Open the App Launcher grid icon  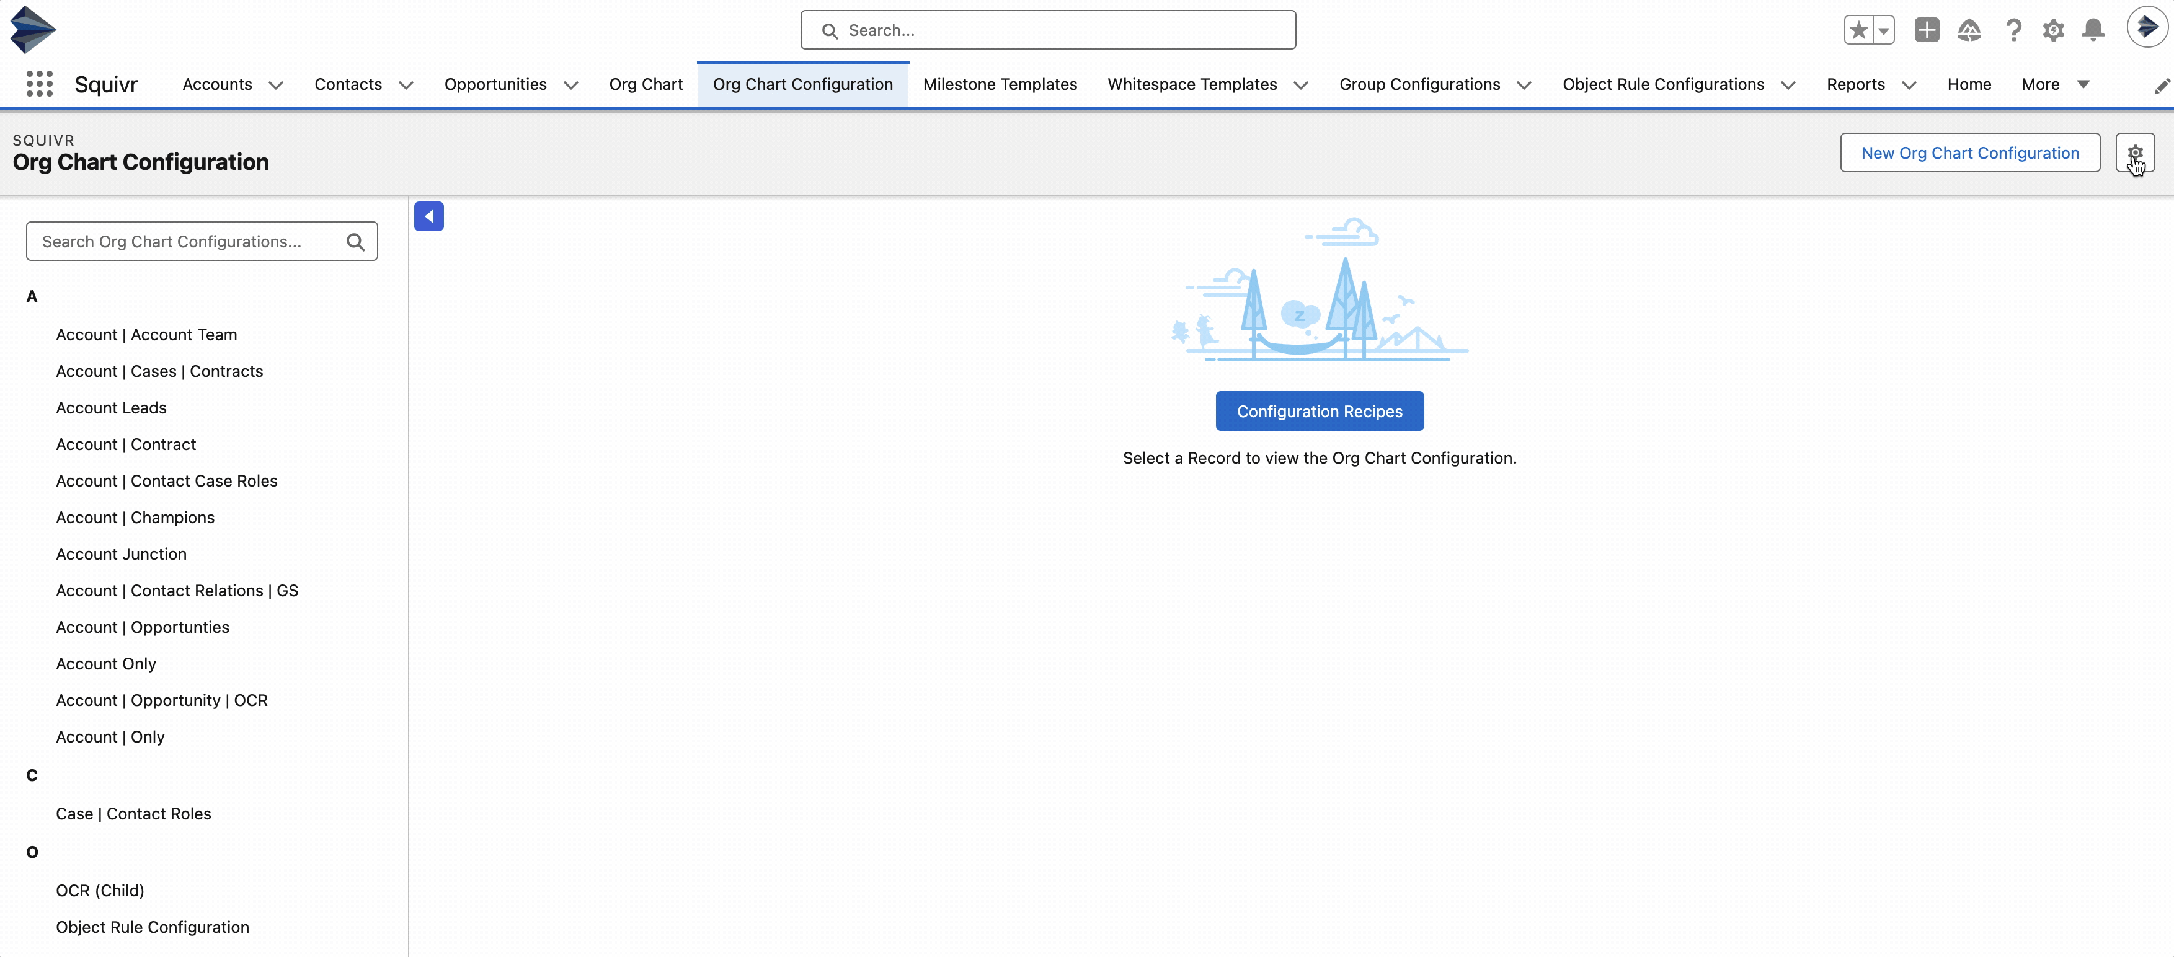(39, 84)
